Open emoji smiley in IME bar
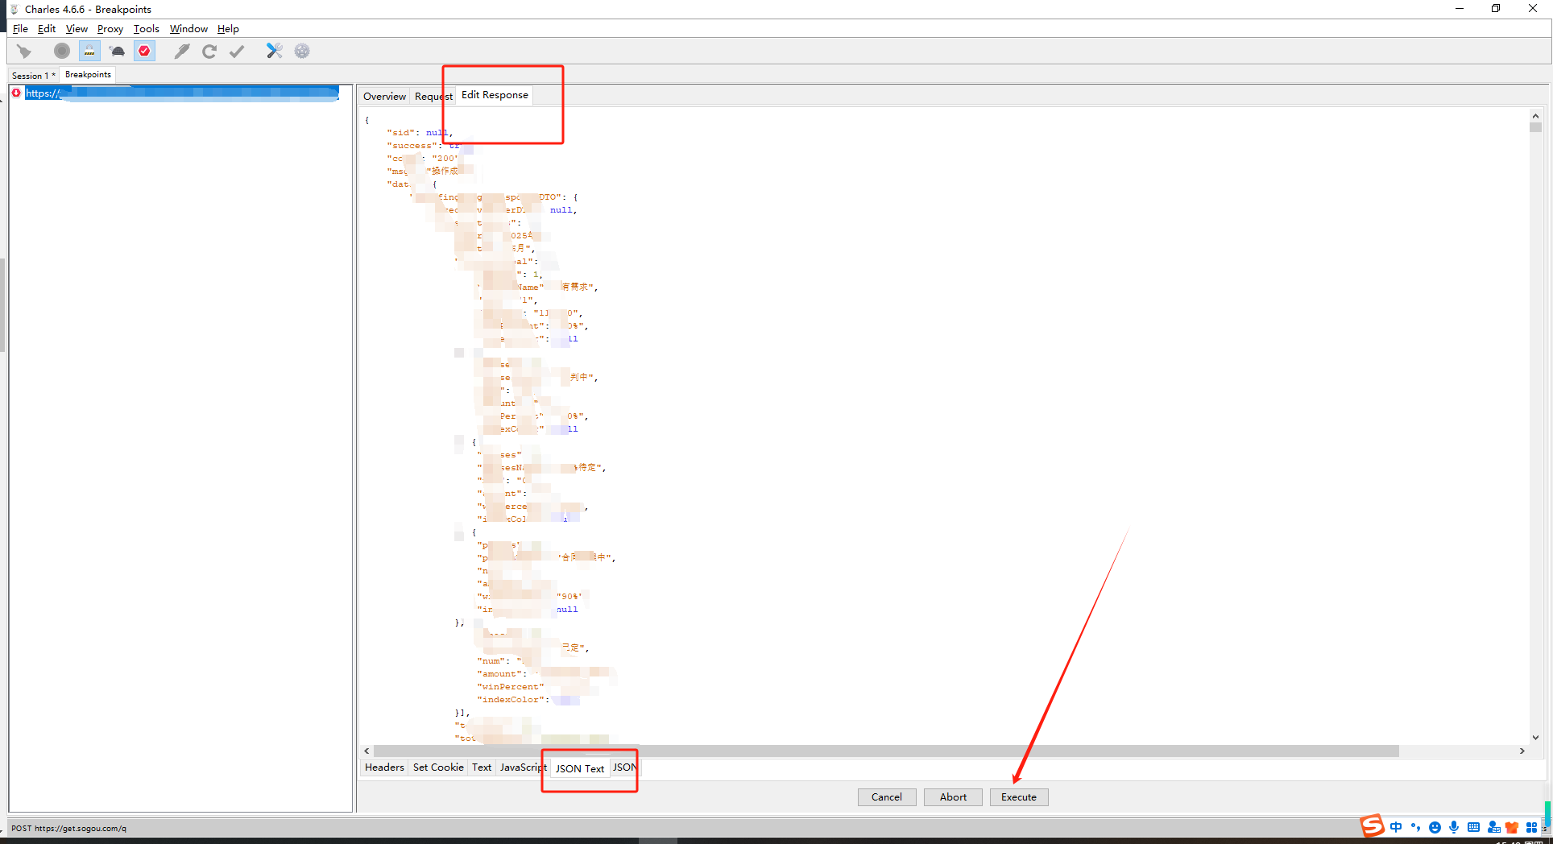Image resolution: width=1553 pixels, height=844 pixels. point(1435,827)
